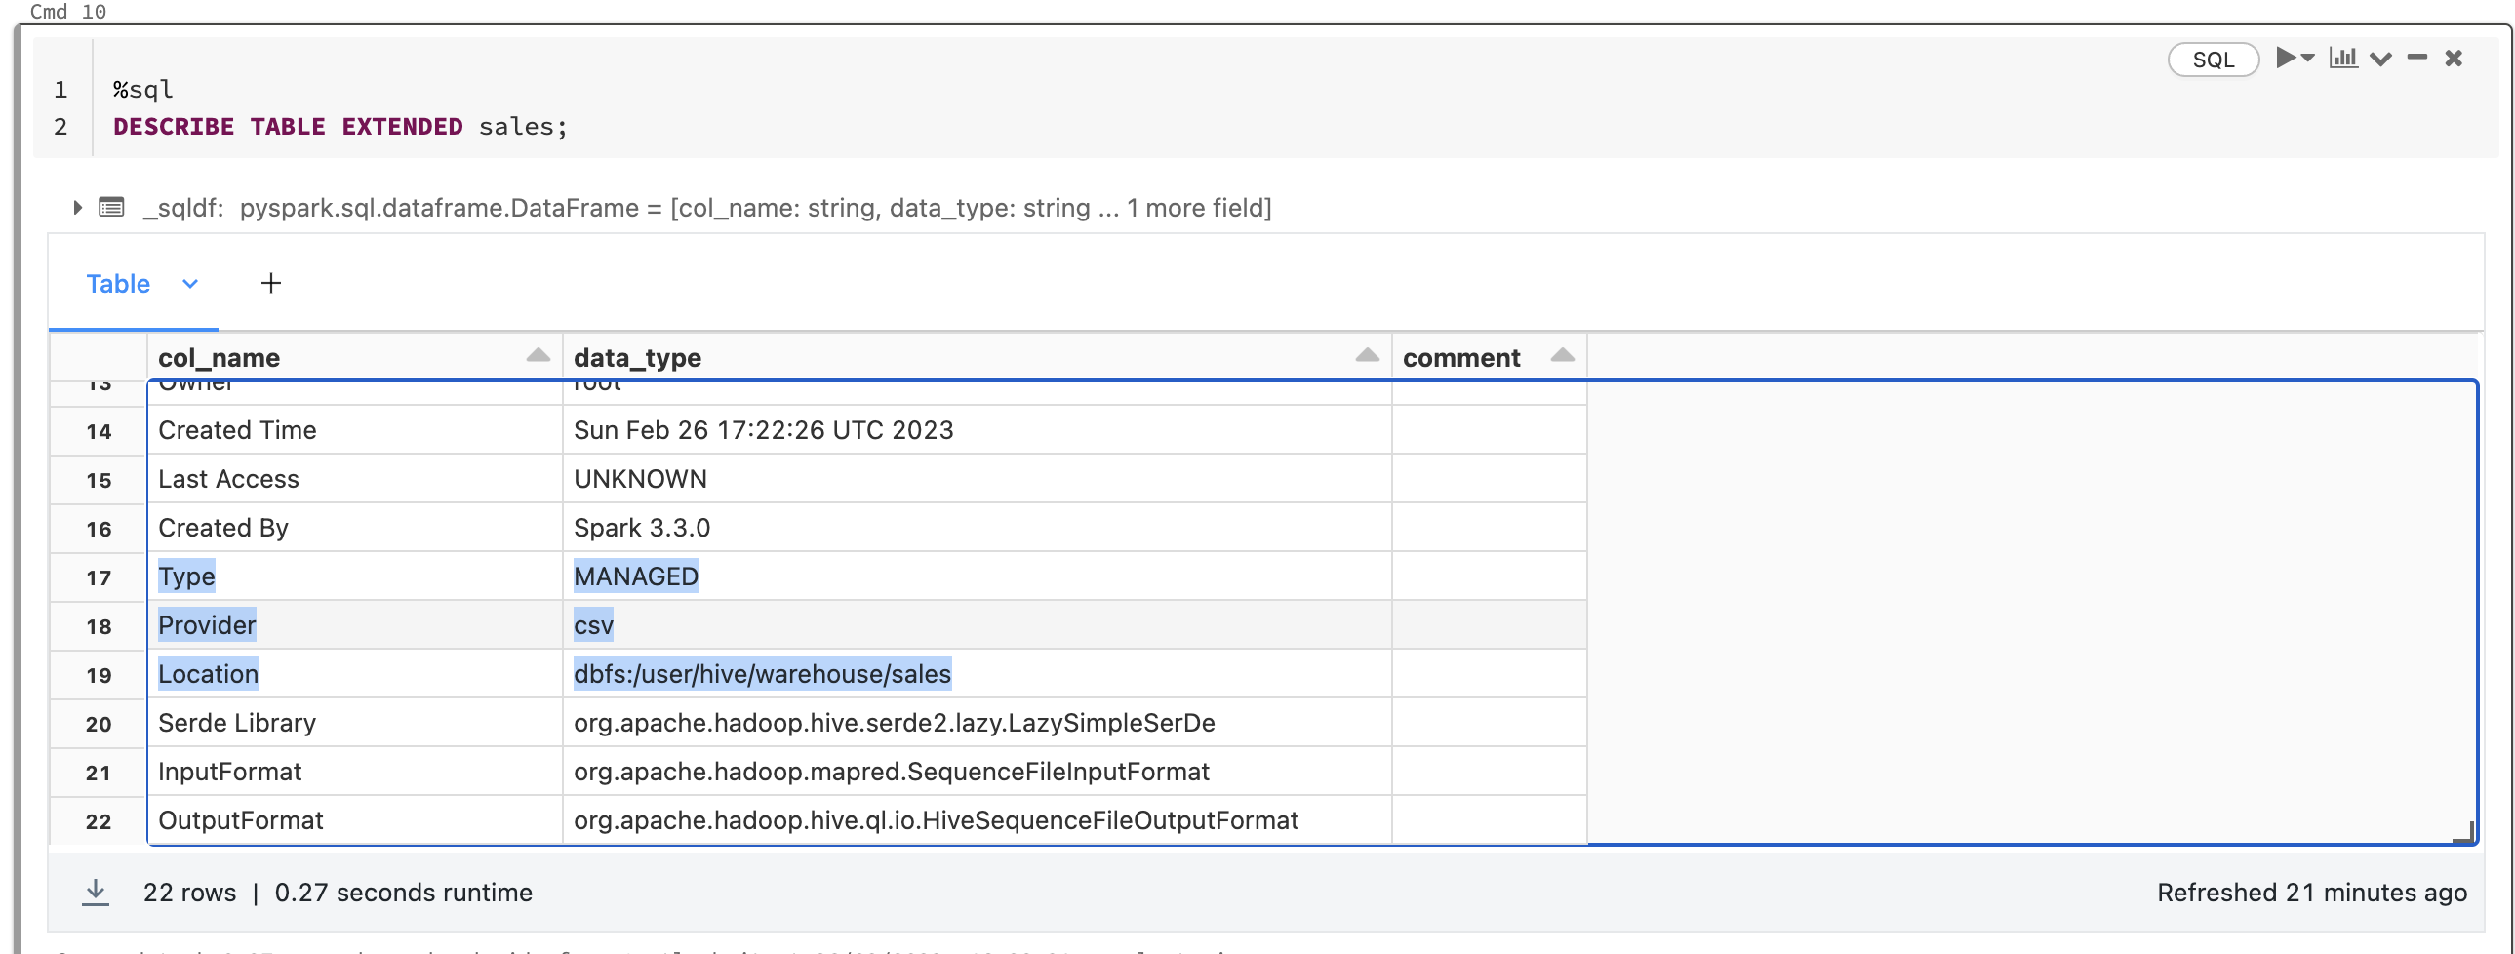Switch to the Table tab
The width and height of the screenshot is (2515, 954).
coord(118,284)
